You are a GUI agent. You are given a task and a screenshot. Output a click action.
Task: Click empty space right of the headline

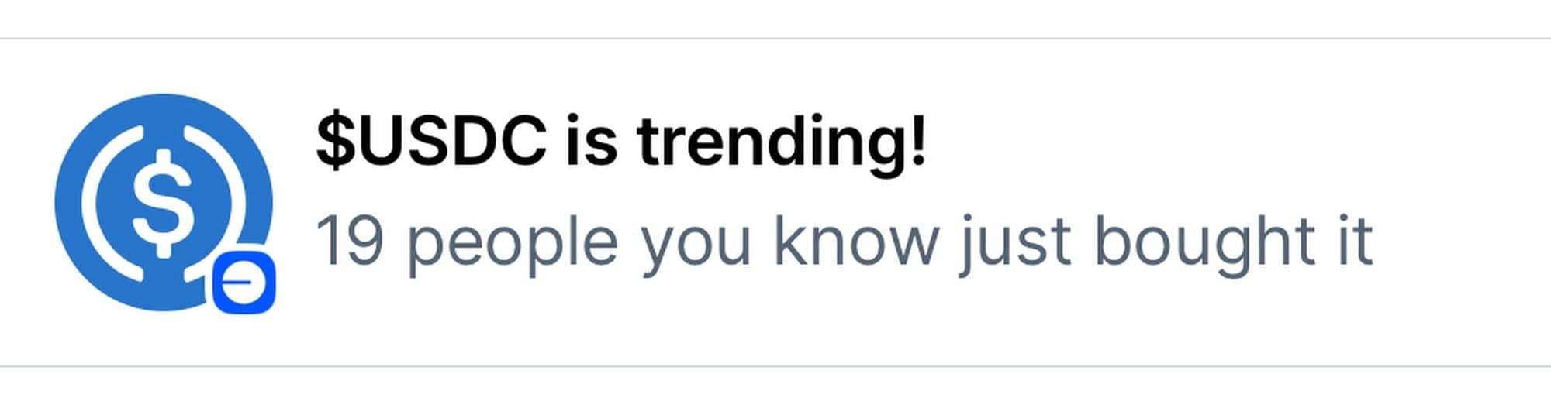pyautogui.click(x=1241, y=142)
